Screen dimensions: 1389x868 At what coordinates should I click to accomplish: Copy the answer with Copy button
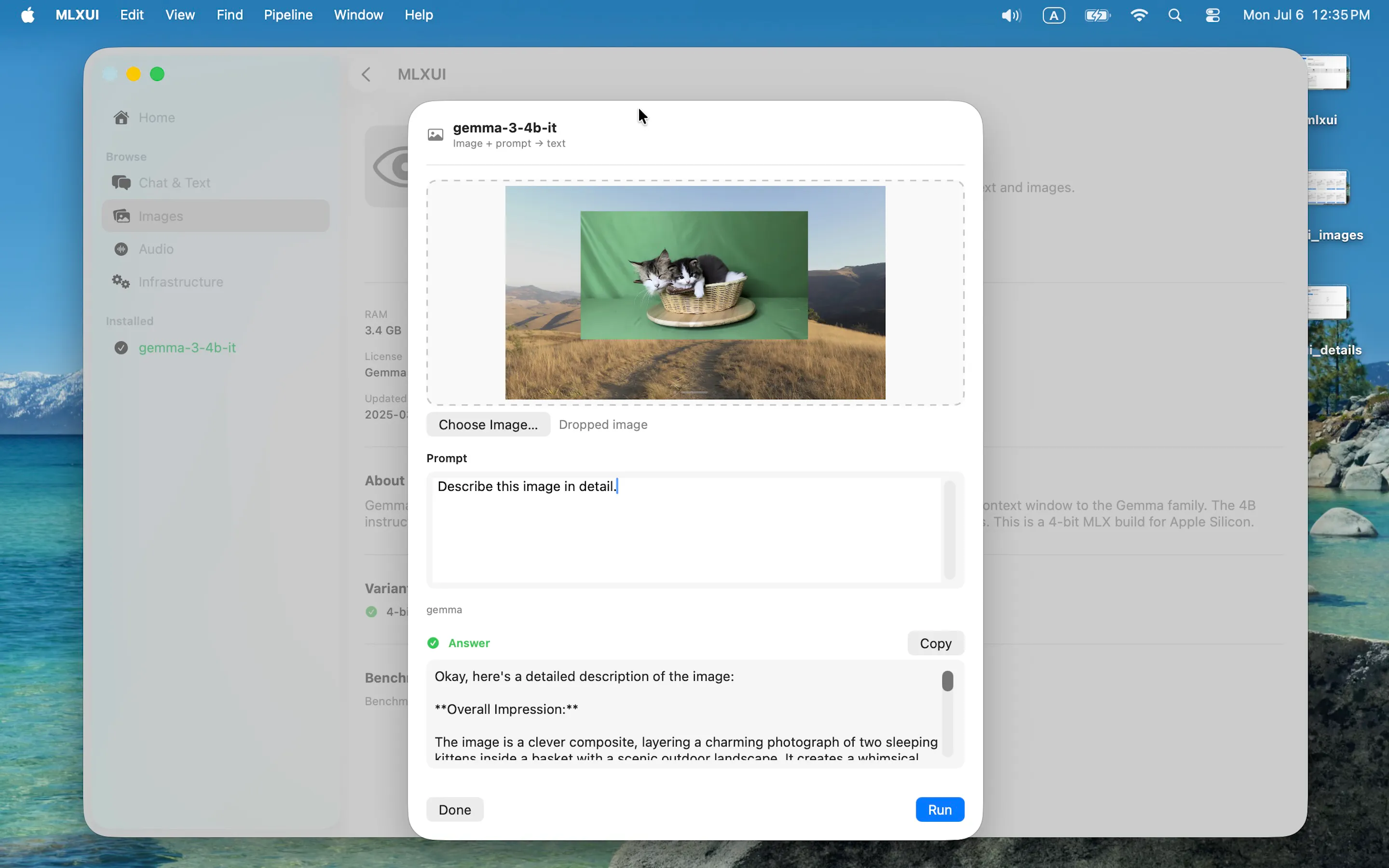tap(936, 643)
